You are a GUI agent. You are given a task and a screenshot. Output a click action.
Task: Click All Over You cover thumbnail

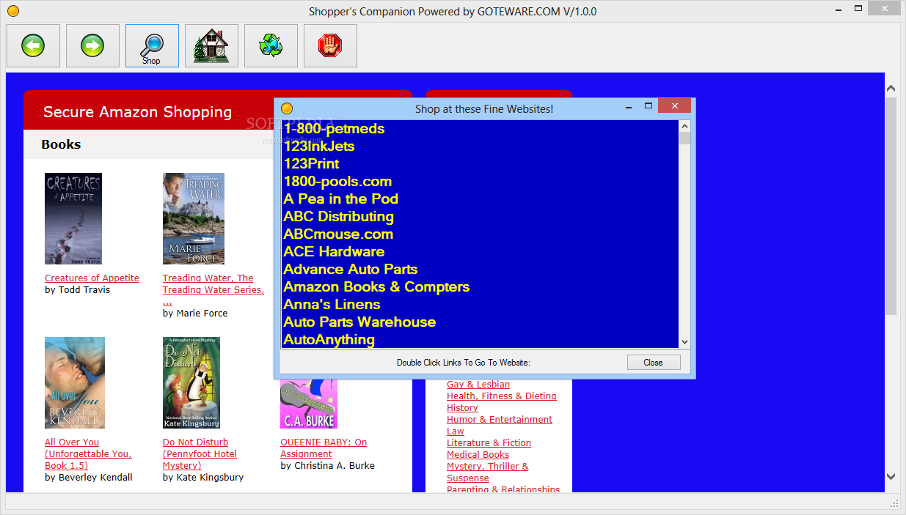coord(75,382)
